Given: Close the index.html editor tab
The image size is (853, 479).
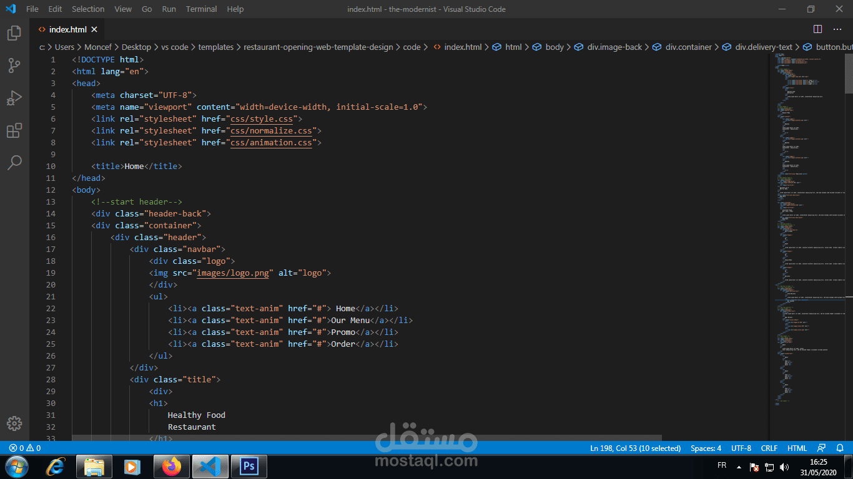Looking at the screenshot, I should tap(94, 29).
